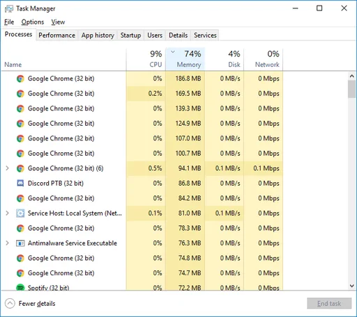Select the Spotify process icon
This screenshot has width=357, height=317.
20,287
